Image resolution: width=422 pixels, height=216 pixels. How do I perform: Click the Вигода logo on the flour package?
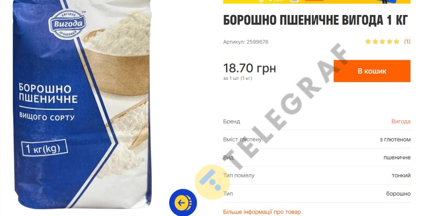67,24
